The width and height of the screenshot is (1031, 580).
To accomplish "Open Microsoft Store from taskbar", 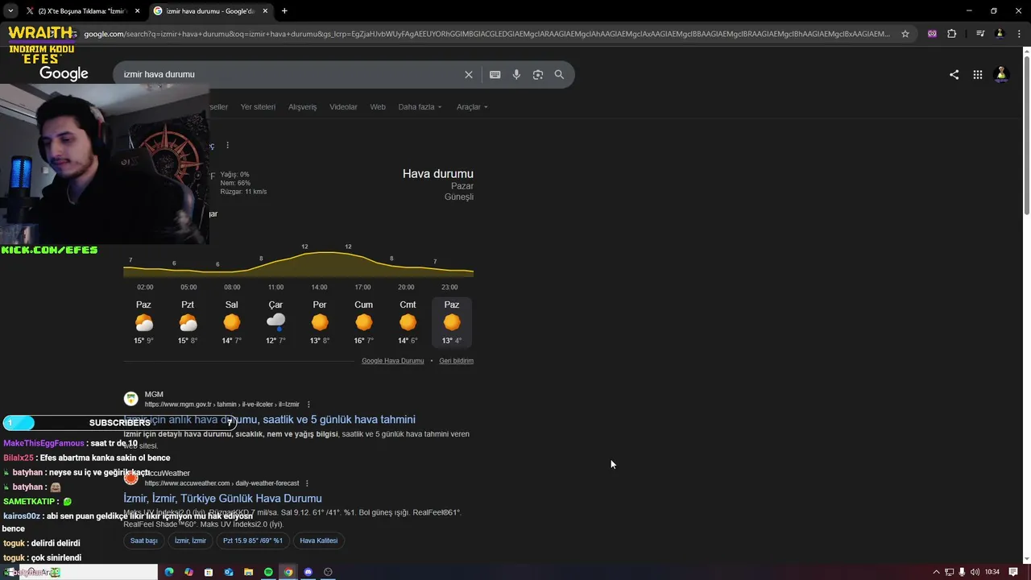I will [x=209, y=572].
